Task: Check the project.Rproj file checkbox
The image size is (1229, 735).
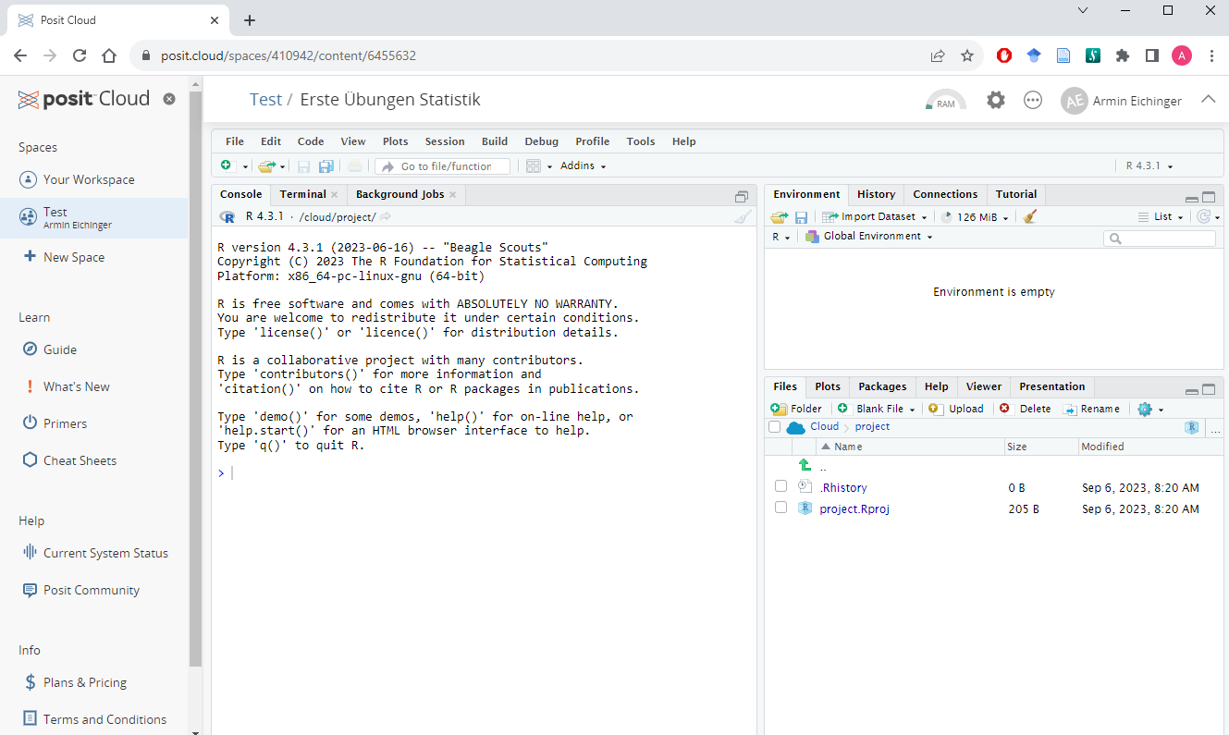Action: [x=780, y=508]
